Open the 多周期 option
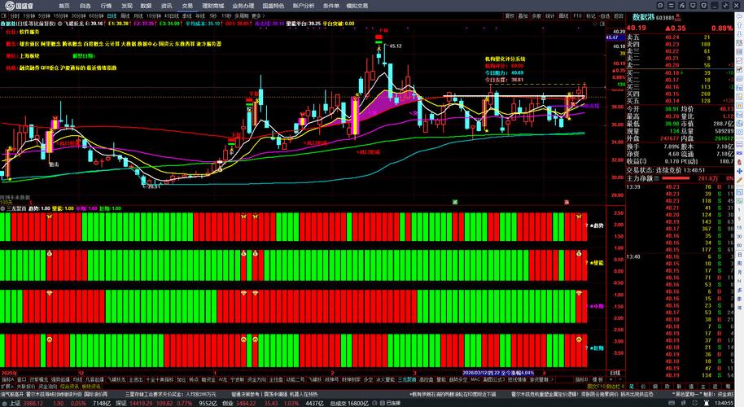 click(x=242, y=16)
